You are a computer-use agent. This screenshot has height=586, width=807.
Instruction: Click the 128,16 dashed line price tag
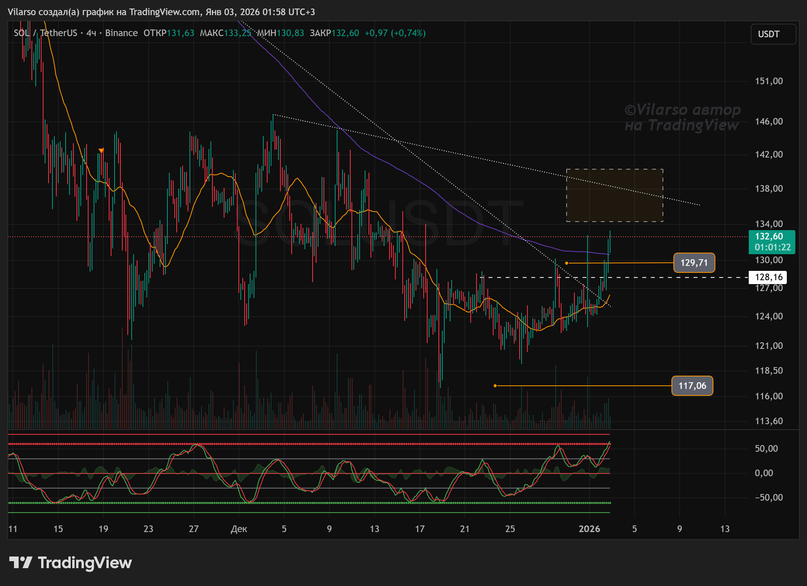coord(768,277)
